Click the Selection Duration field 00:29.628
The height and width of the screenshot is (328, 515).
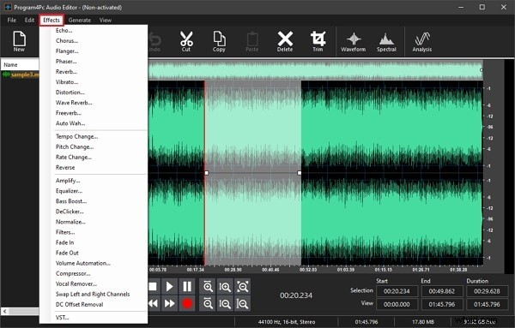(x=487, y=291)
